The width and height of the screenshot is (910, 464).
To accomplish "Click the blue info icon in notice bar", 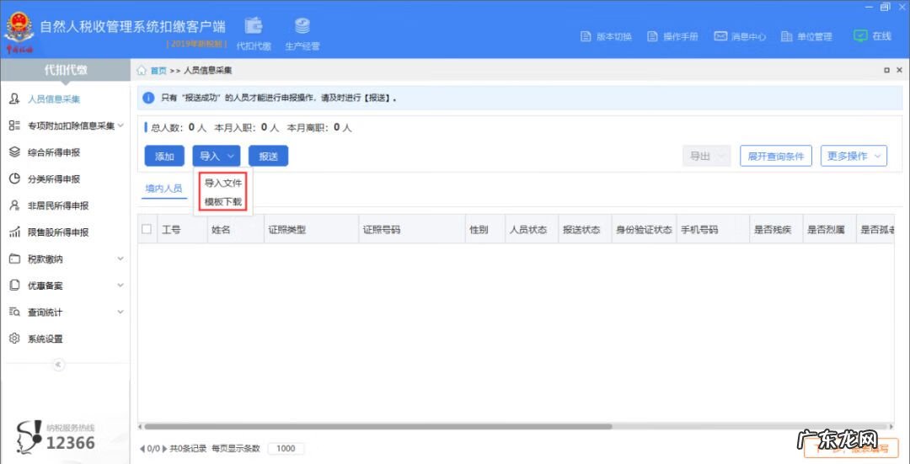I will pyautogui.click(x=148, y=98).
